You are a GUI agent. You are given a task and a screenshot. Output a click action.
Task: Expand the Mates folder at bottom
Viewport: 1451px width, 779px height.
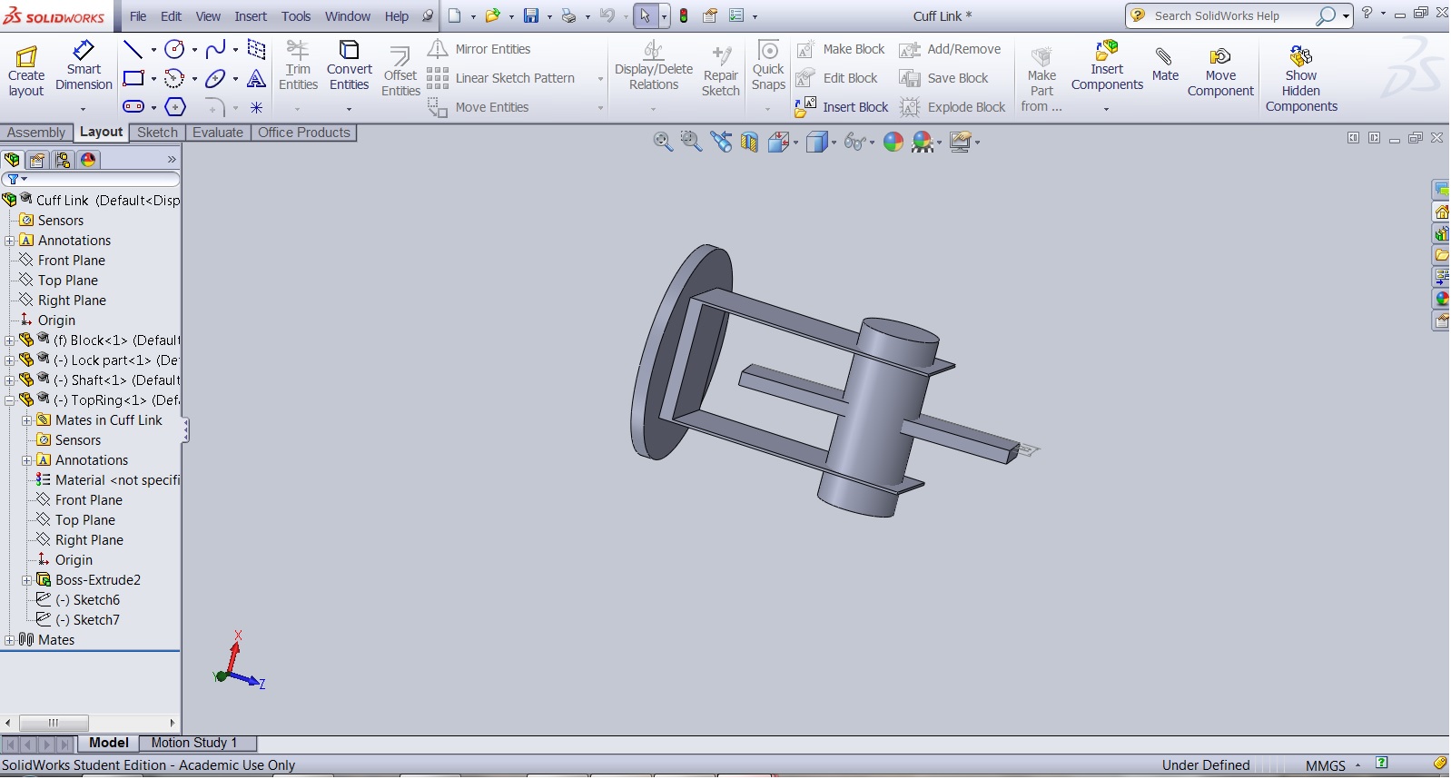click(x=9, y=640)
